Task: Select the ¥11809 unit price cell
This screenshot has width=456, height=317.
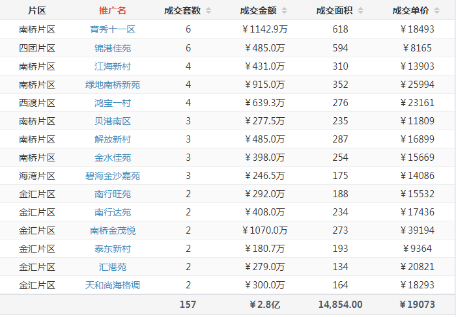Action: (417, 121)
